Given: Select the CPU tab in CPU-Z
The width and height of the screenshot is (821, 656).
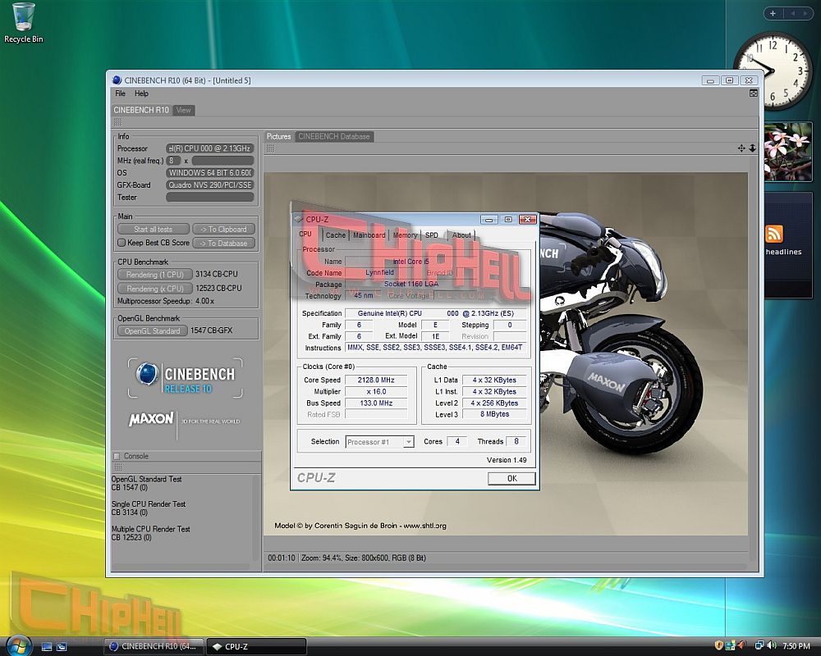Looking at the screenshot, I should pos(305,235).
